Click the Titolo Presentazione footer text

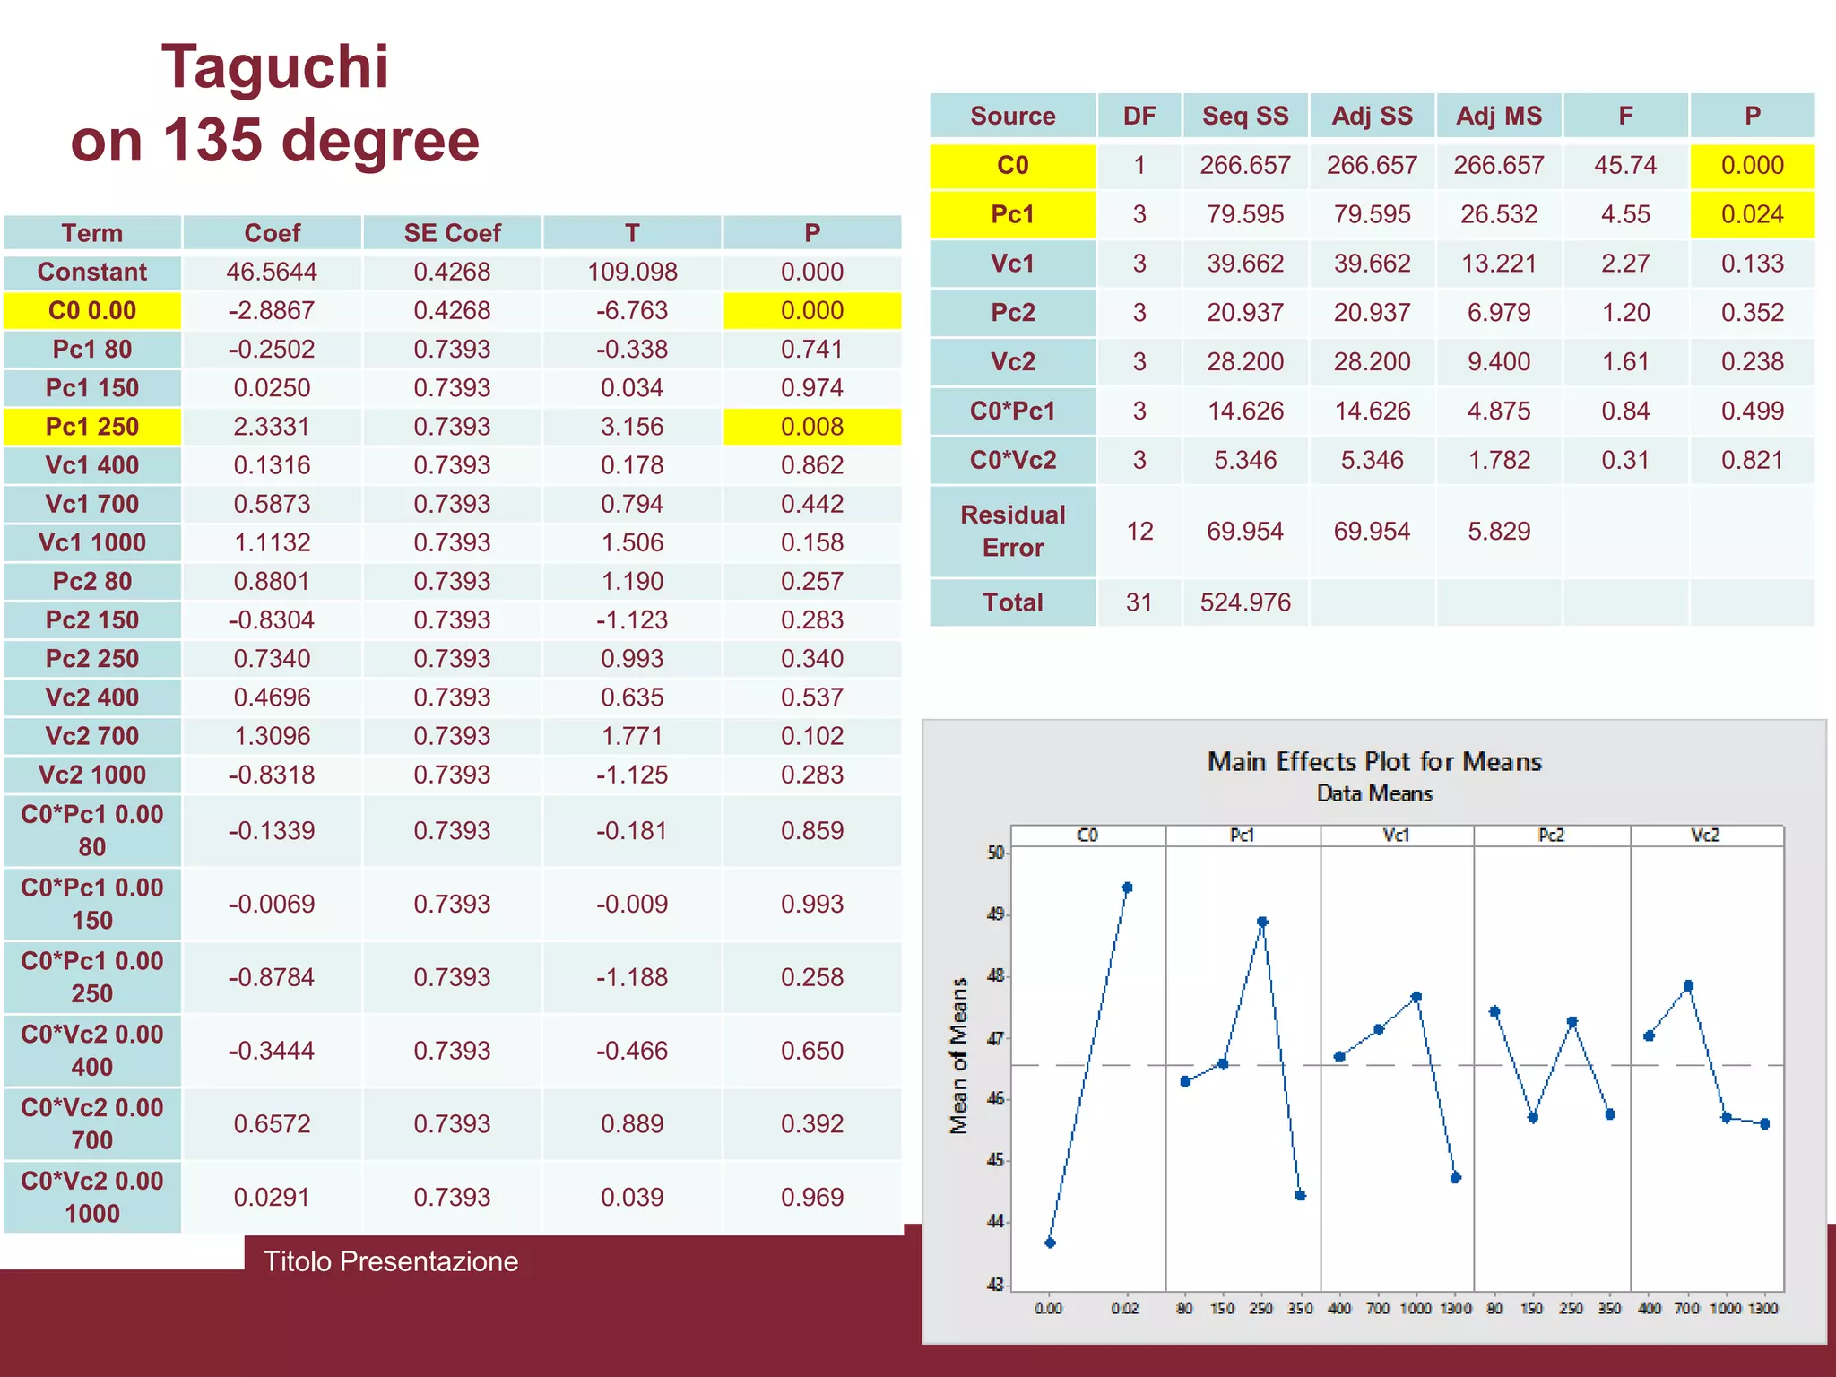pos(391,1261)
